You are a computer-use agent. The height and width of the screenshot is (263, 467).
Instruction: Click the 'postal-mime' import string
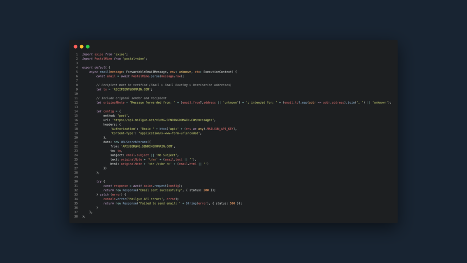(134, 59)
